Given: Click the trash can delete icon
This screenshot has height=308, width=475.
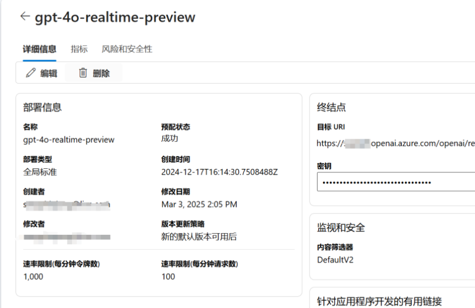Looking at the screenshot, I should pyautogui.click(x=83, y=73).
